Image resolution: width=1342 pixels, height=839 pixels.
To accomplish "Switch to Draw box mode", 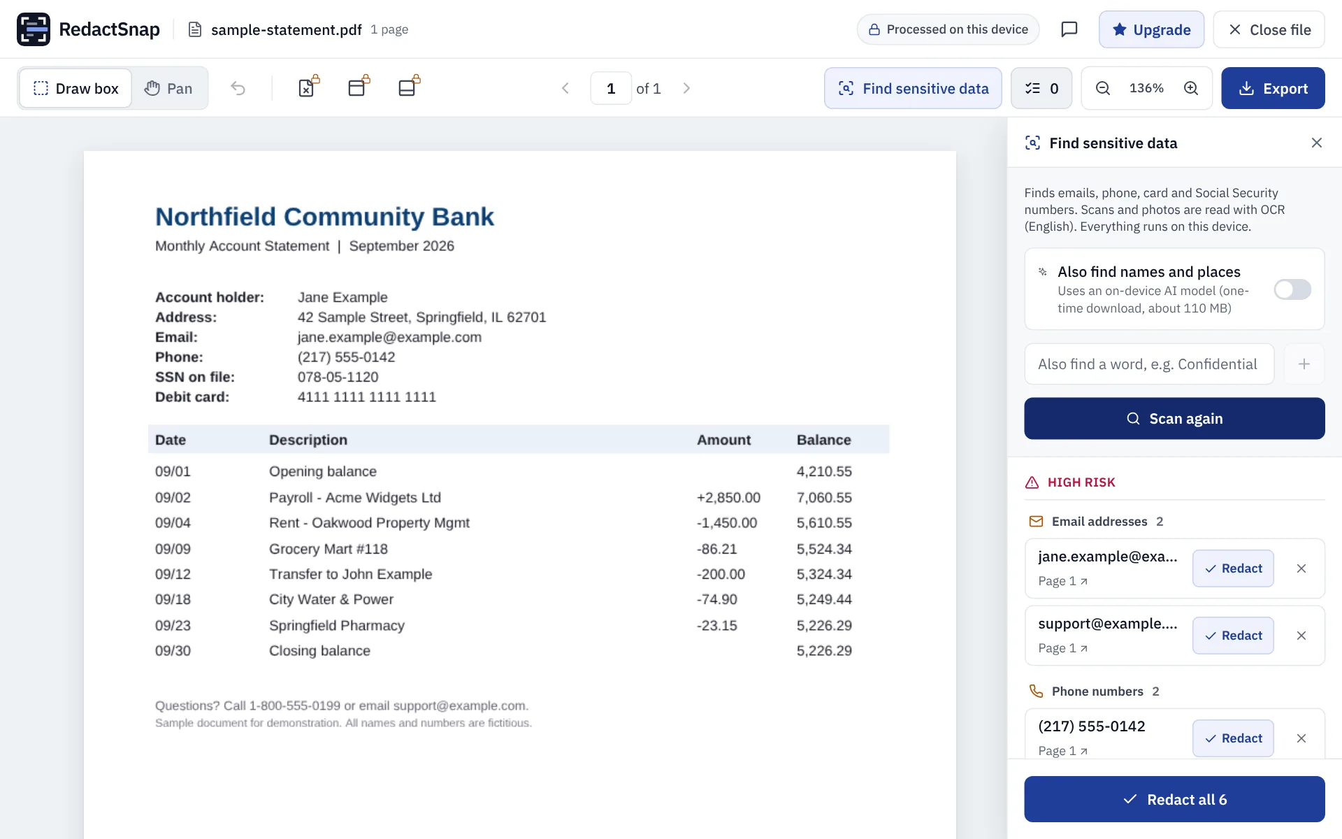I will [x=75, y=88].
